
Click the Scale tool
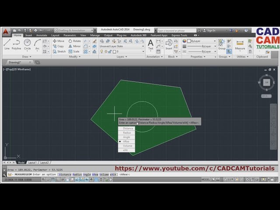[x=74, y=52]
